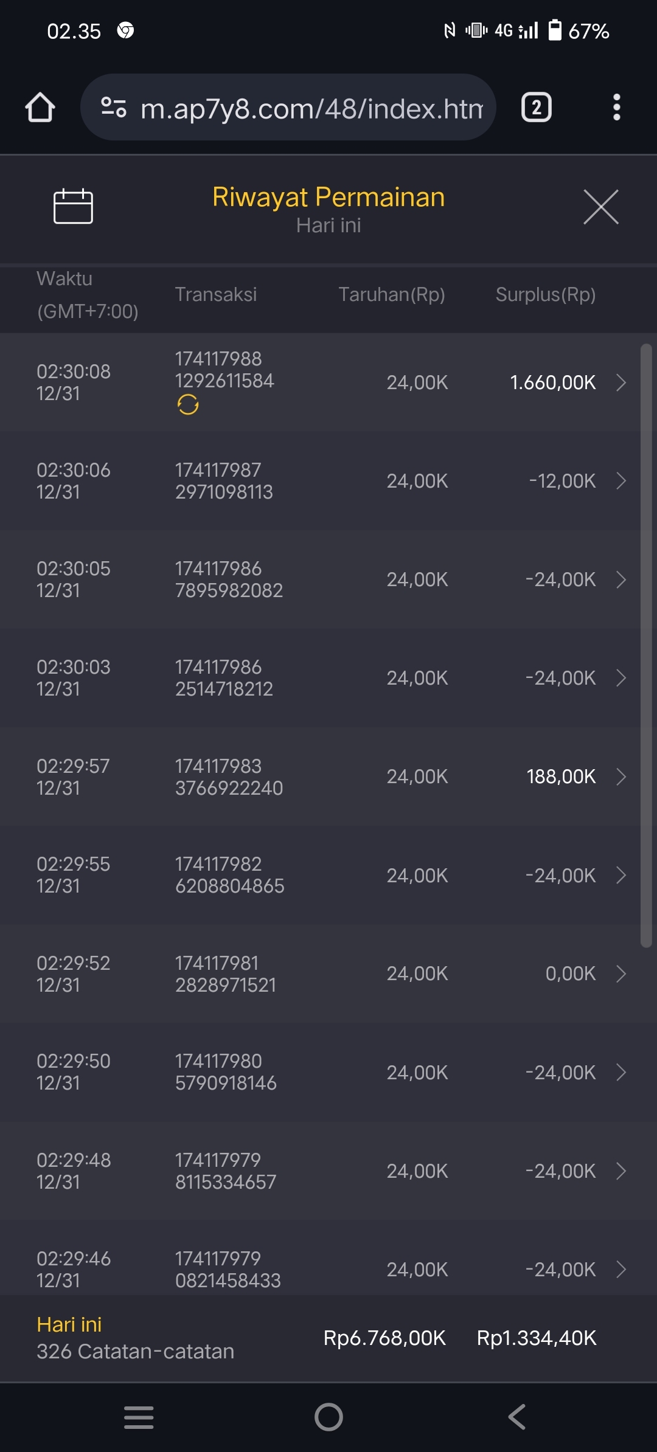Tap the Hari ini summary label
The height and width of the screenshot is (1452, 657).
click(69, 1324)
